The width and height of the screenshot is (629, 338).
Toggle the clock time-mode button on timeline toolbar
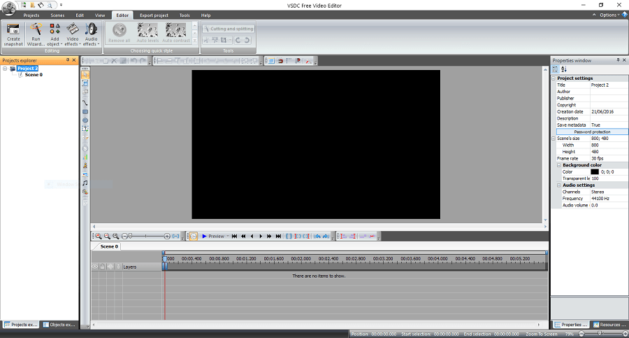194,237
